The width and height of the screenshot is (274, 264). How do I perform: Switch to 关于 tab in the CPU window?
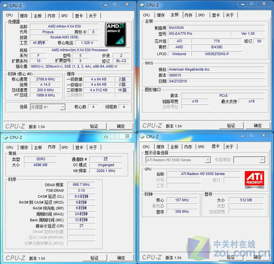click(x=93, y=16)
